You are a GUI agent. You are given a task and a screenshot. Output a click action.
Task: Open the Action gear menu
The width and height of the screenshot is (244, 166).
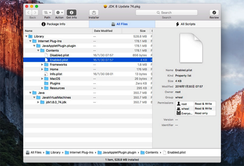click(x=59, y=13)
